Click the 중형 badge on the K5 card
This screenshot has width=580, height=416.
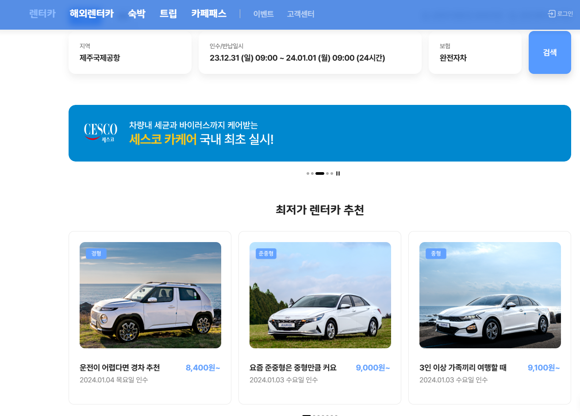tap(435, 254)
